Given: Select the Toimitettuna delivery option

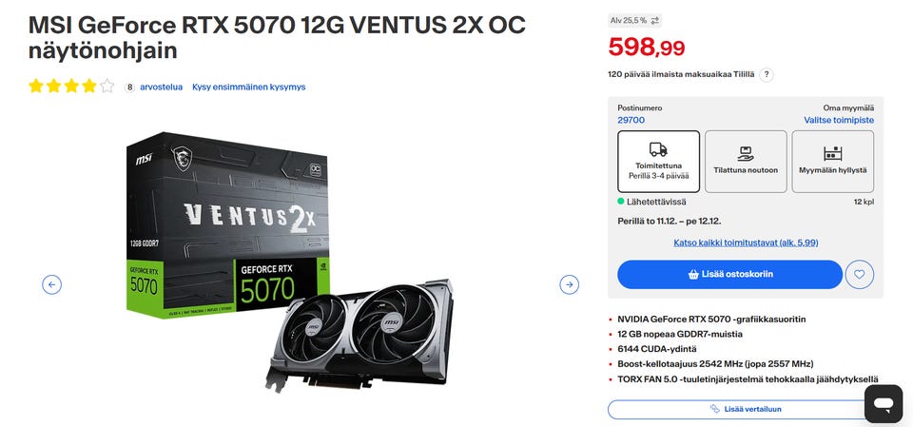Looking at the screenshot, I should click(x=658, y=162).
